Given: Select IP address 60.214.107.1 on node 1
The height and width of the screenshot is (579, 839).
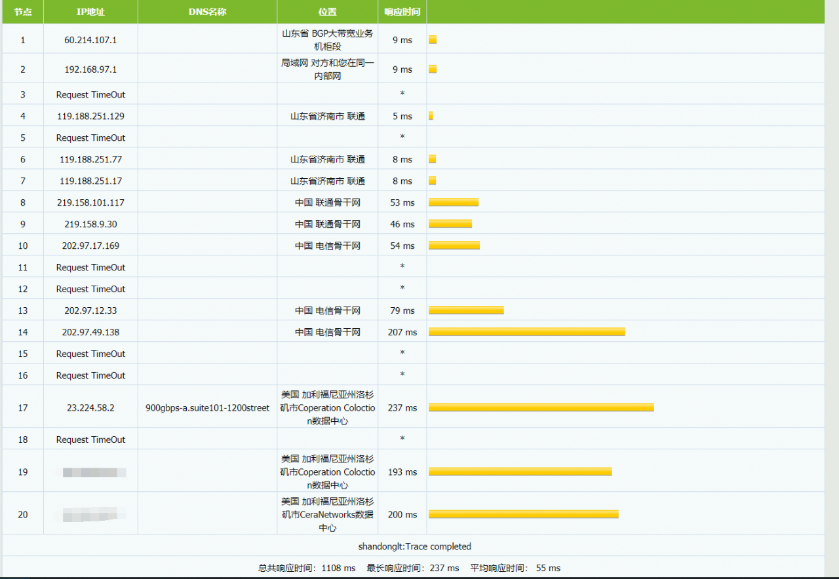Looking at the screenshot, I should [90, 40].
